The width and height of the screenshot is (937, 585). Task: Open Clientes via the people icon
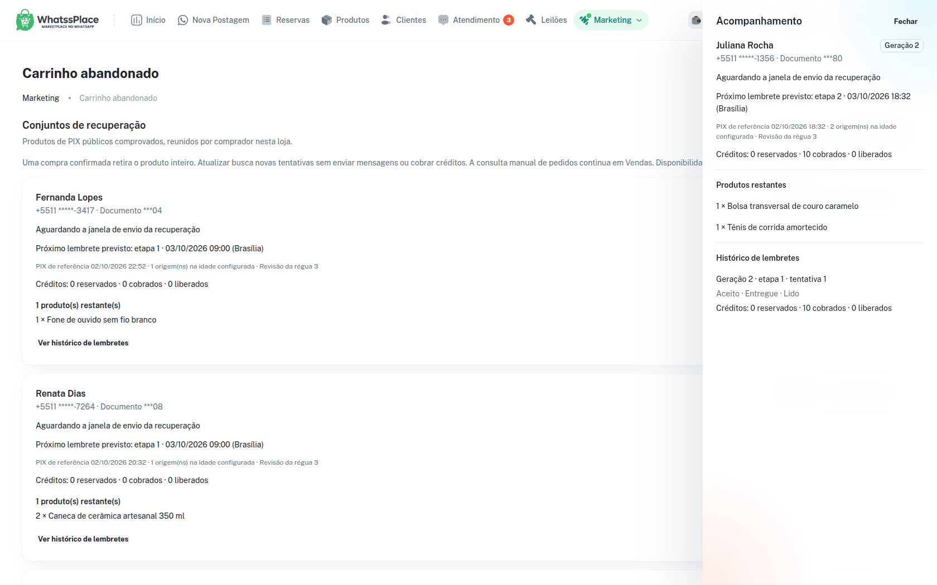point(387,20)
